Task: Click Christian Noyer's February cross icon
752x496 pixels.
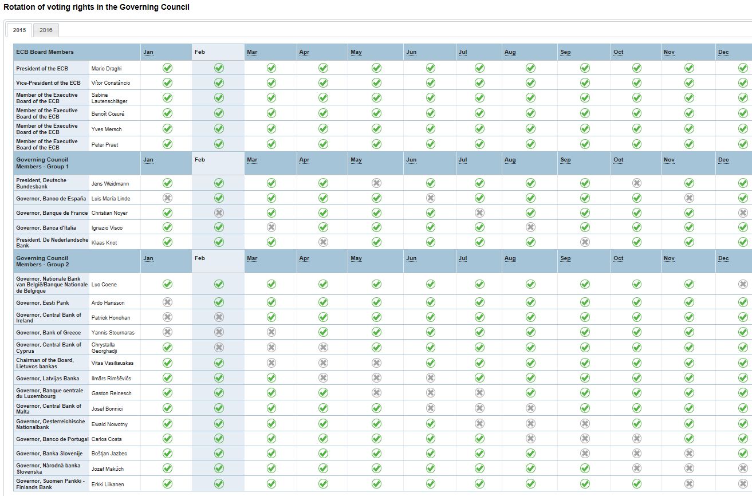Action: pyautogui.click(x=219, y=212)
